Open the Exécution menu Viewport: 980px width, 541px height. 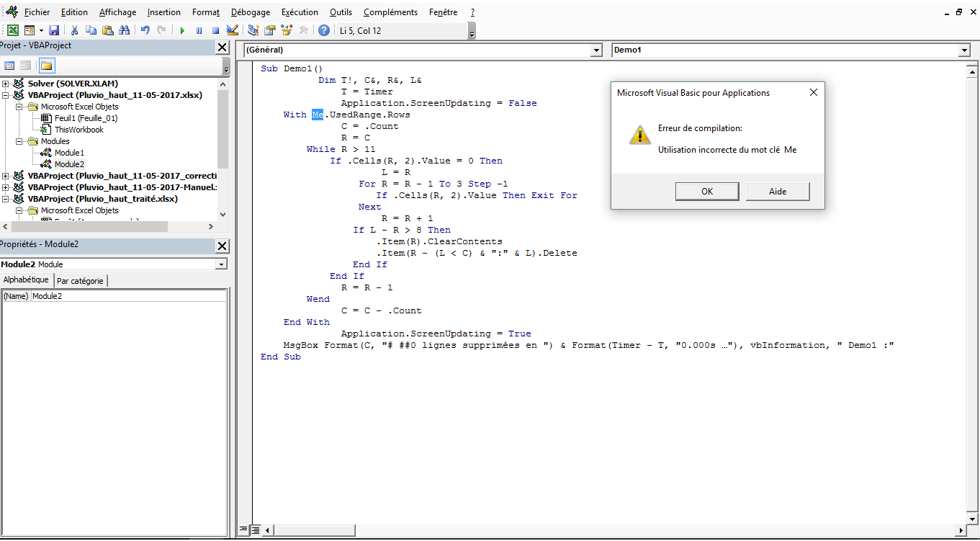click(x=300, y=12)
